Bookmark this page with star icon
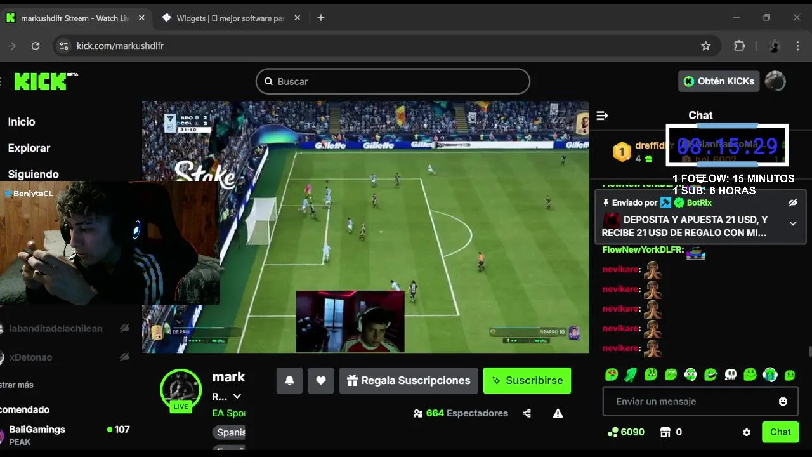812x457 pixels. coord(705,46)
